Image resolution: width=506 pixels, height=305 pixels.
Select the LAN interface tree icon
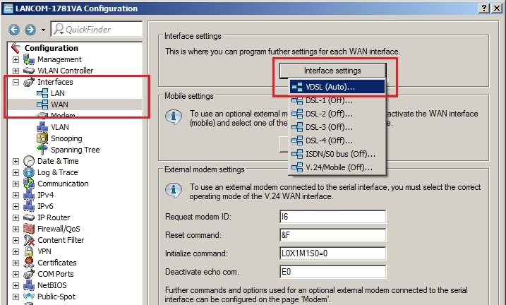41,93
